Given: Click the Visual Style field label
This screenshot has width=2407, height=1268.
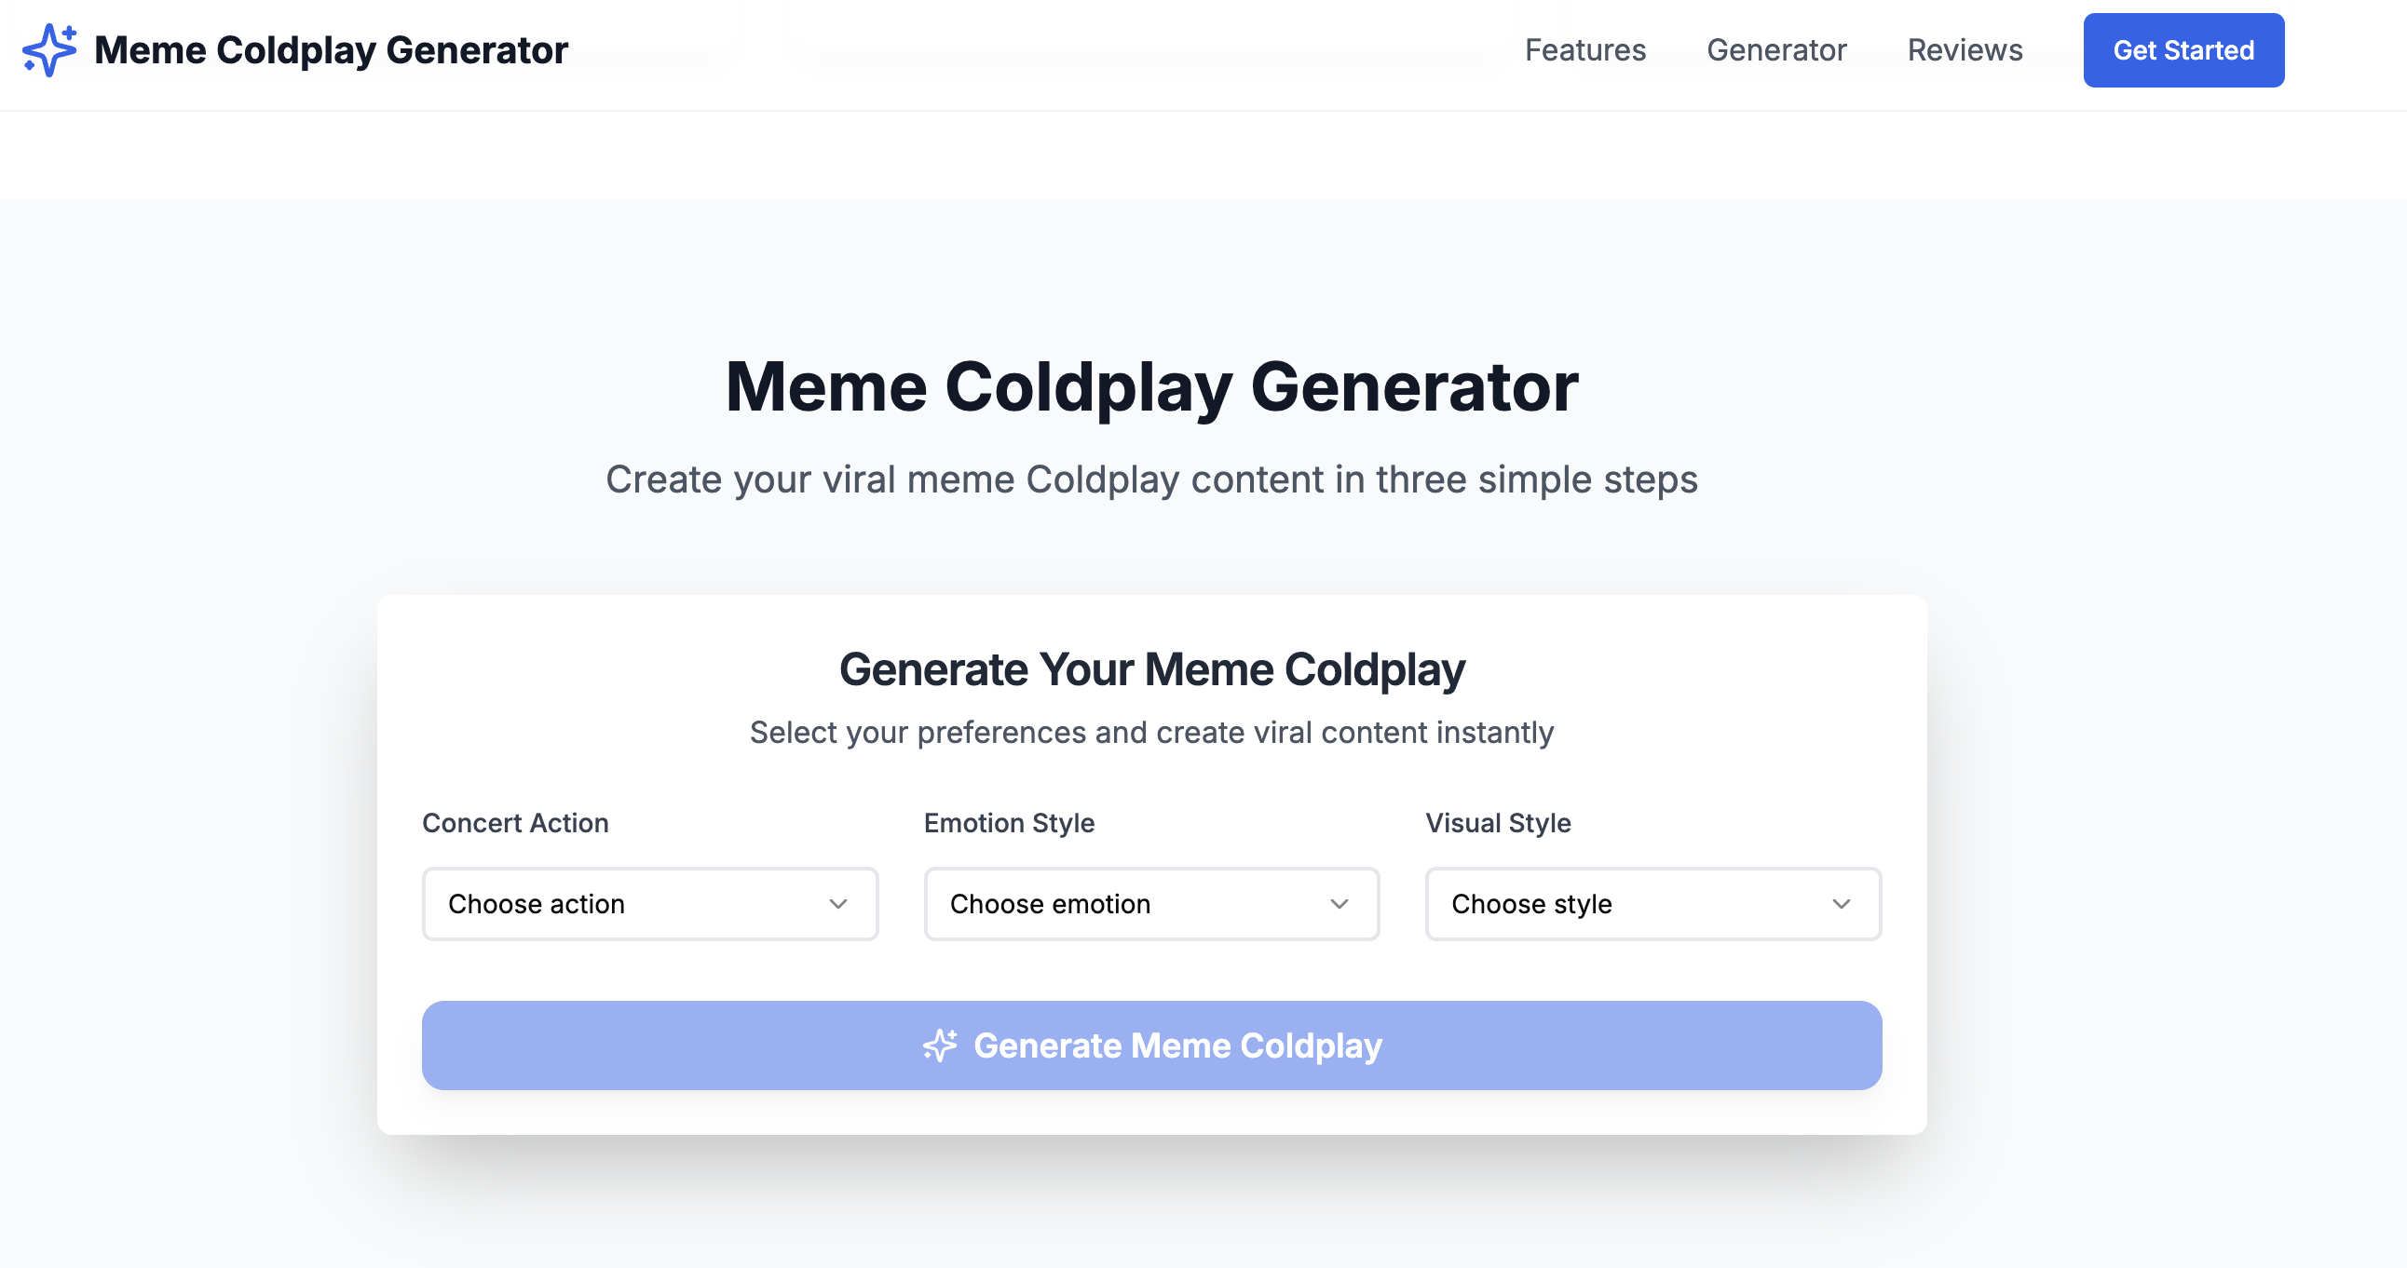Looking at the screenshot, I should pos(1498,823).
